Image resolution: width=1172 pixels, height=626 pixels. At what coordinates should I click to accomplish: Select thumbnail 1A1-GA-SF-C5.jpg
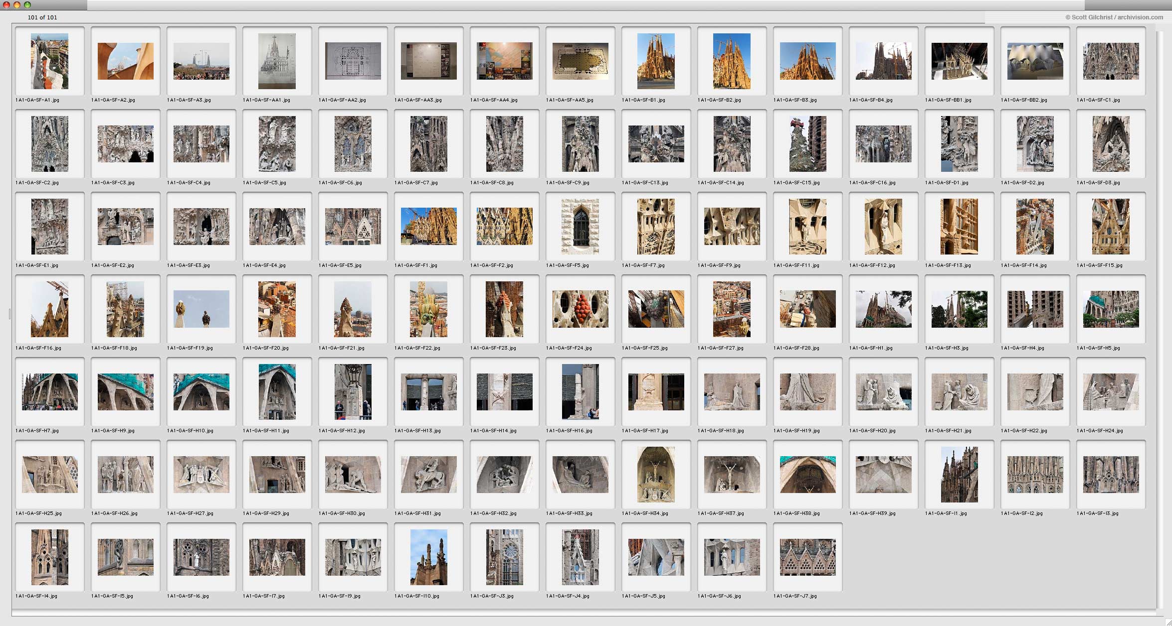[x=277, y=144]
